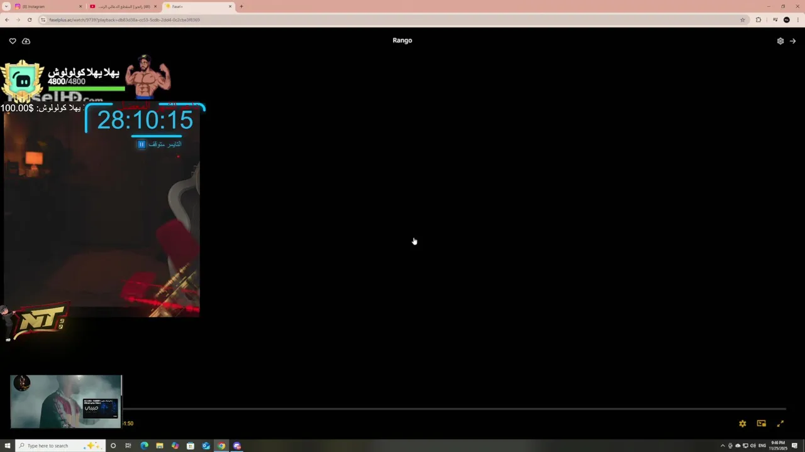View site information icon in address bar
This screenshot has height=452, width=805.
[43, 19]
